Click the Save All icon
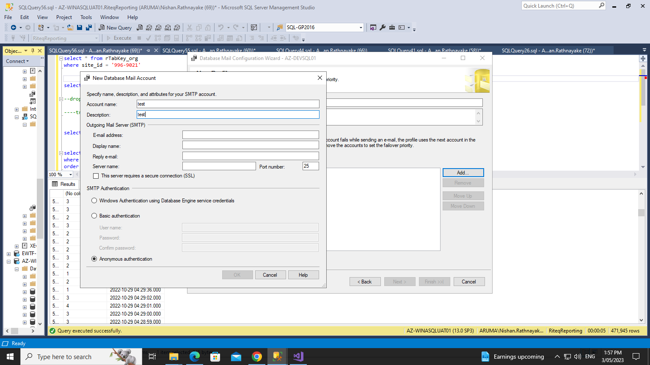 [89, 27]
